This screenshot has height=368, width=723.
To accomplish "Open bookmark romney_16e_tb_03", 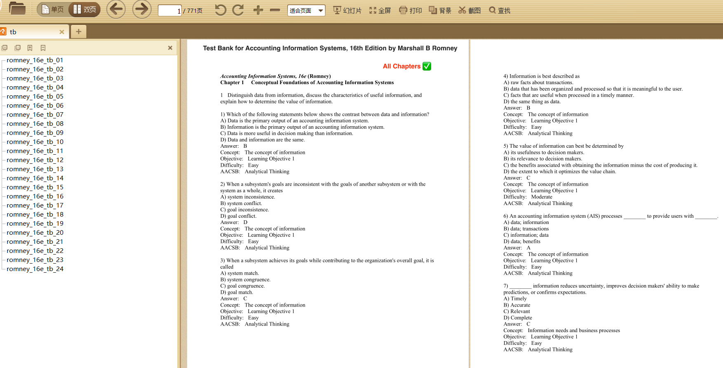I will tap(35, 78).
